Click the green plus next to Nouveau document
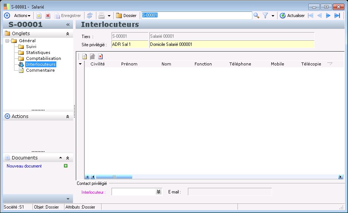The image size is (348, 213). tap(66, 166)
